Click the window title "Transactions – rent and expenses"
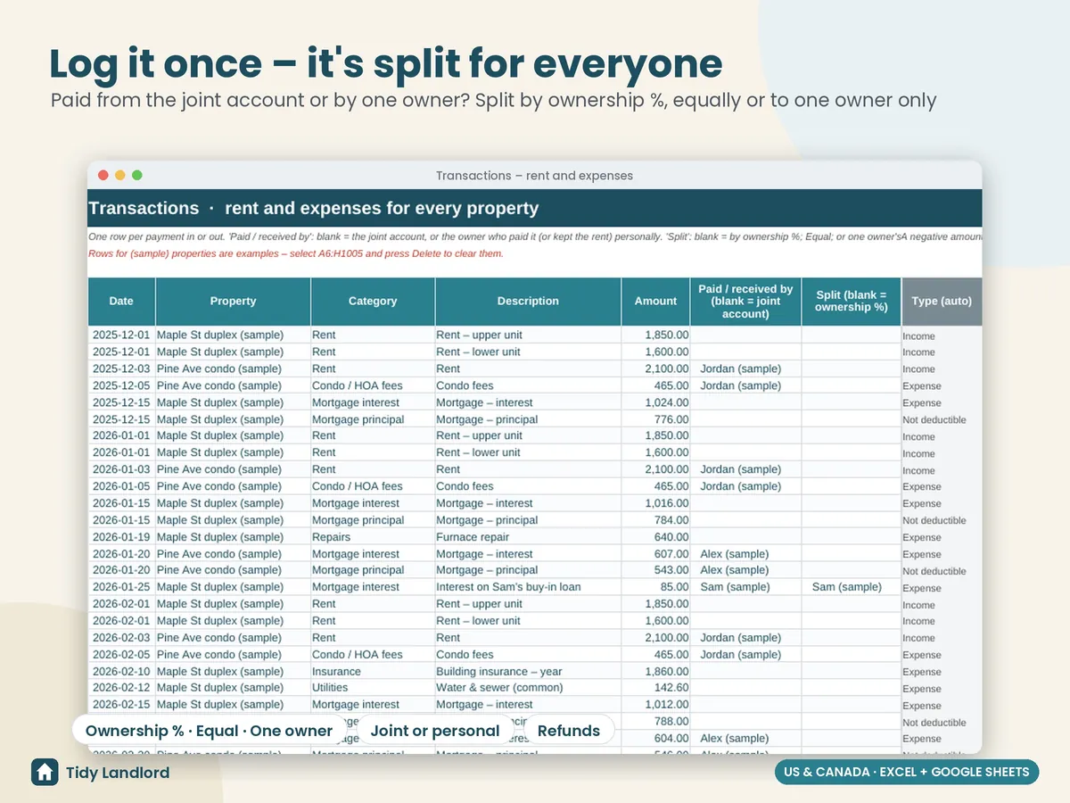The image size is (1070, 803). (534, 176)
